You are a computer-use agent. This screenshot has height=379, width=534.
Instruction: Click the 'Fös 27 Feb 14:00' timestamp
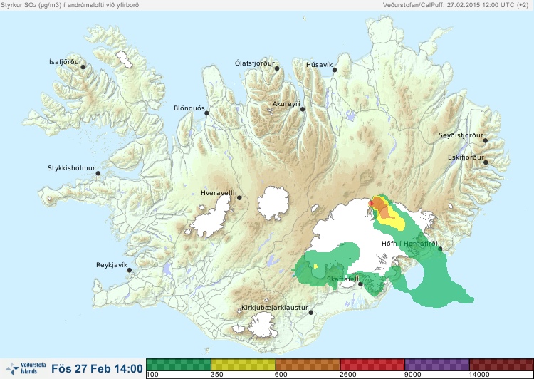tap(97, 368)
